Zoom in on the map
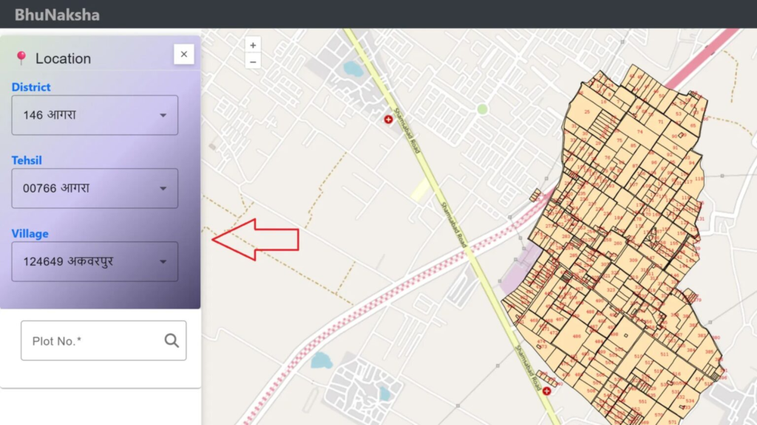The height and width of the screenshot is (425, 757). 253,45
